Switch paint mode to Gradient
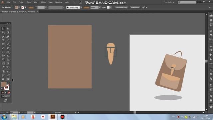Viewport: 213px width, 120px height. pos(6,93)
